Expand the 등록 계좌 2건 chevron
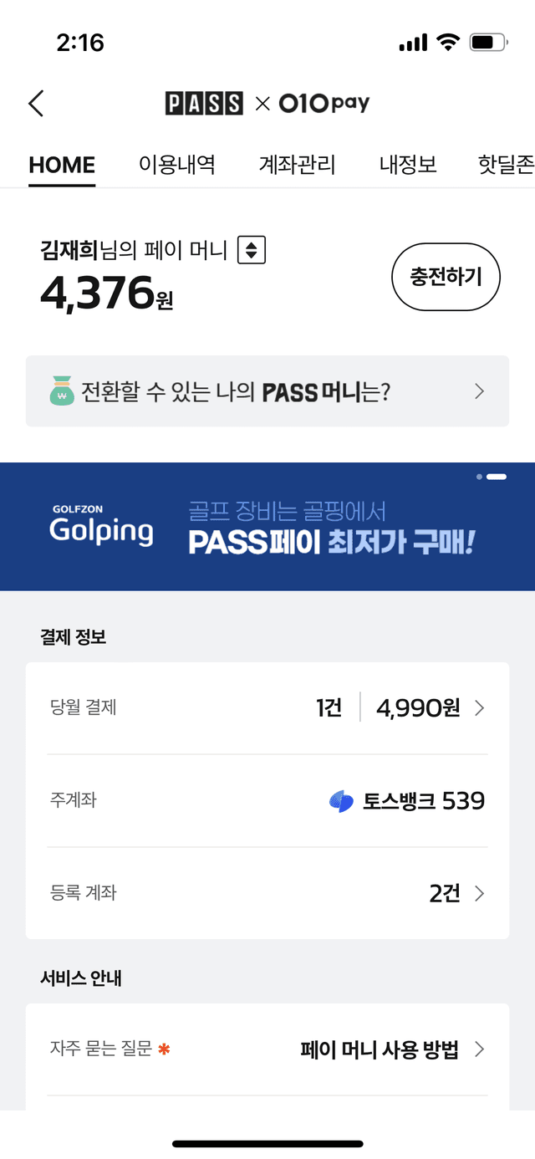 (x=479, y=894)
